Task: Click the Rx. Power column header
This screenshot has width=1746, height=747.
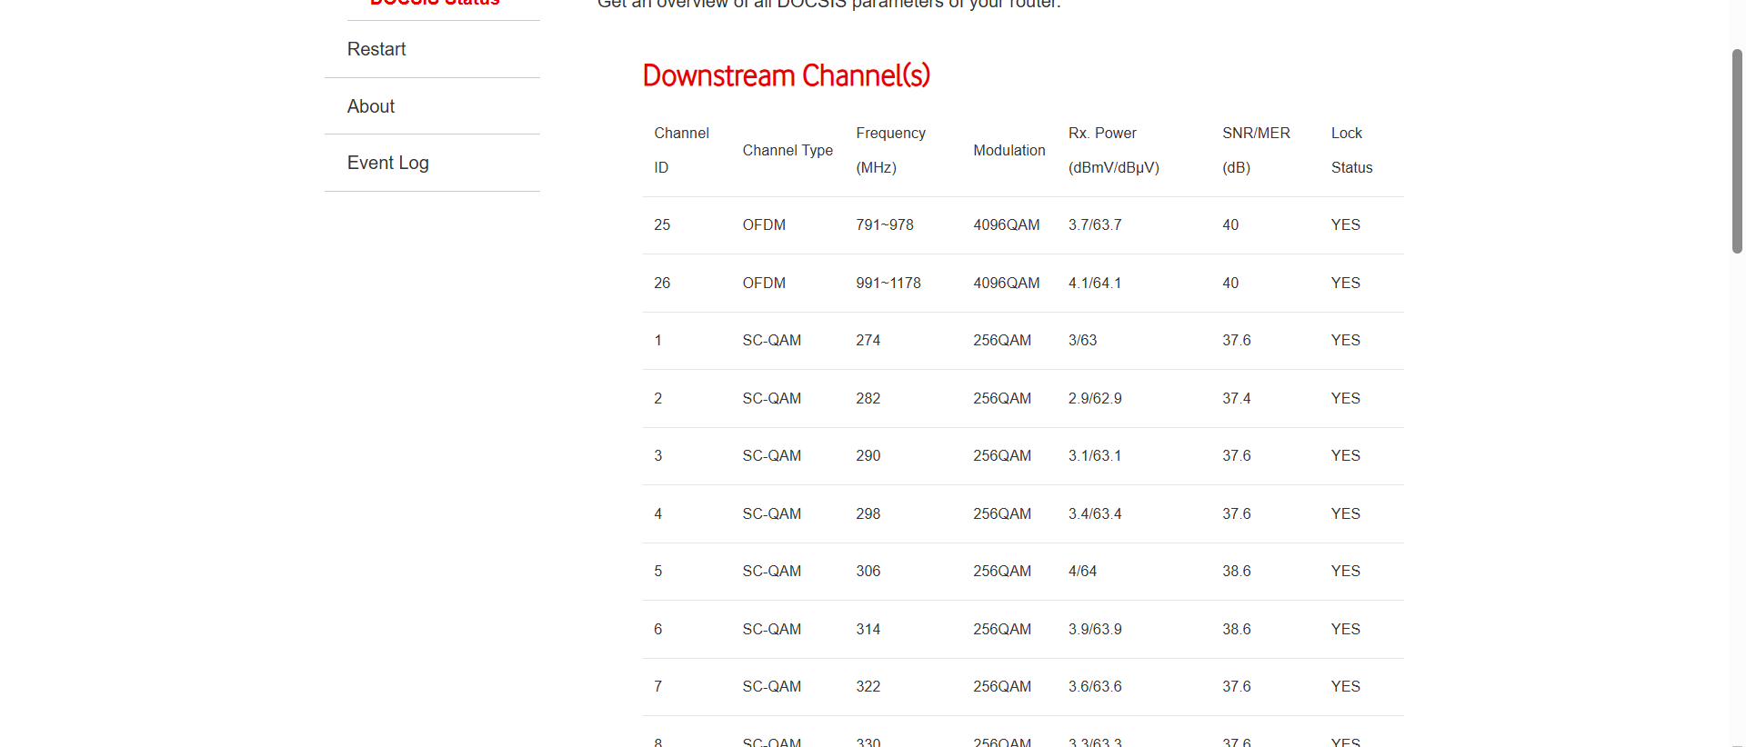Action: [1113, 150]
